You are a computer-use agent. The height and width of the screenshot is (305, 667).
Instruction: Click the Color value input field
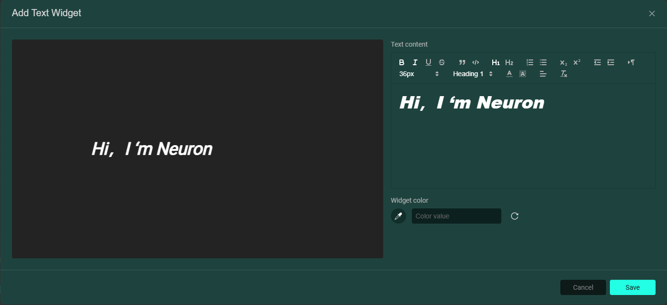click(x=456, y=216)
